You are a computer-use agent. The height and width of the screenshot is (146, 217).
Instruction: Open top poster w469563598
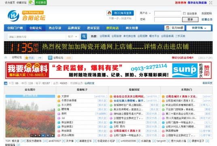128,141
